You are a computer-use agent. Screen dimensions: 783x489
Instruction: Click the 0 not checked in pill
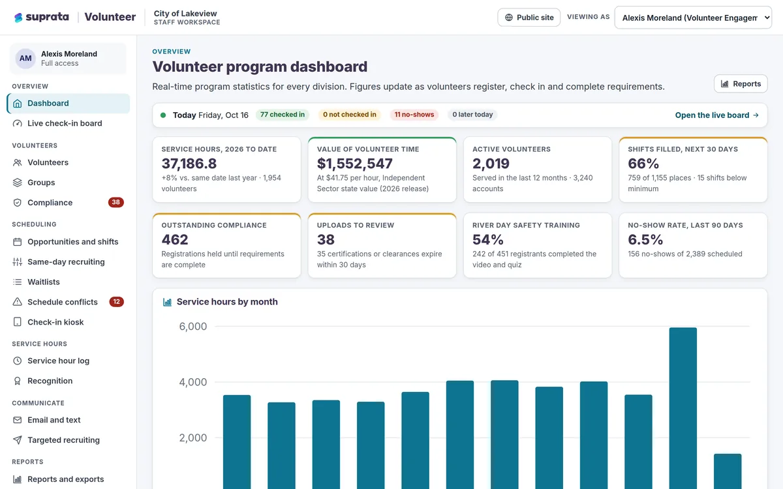pyautogui.click(x=350, y=115)
